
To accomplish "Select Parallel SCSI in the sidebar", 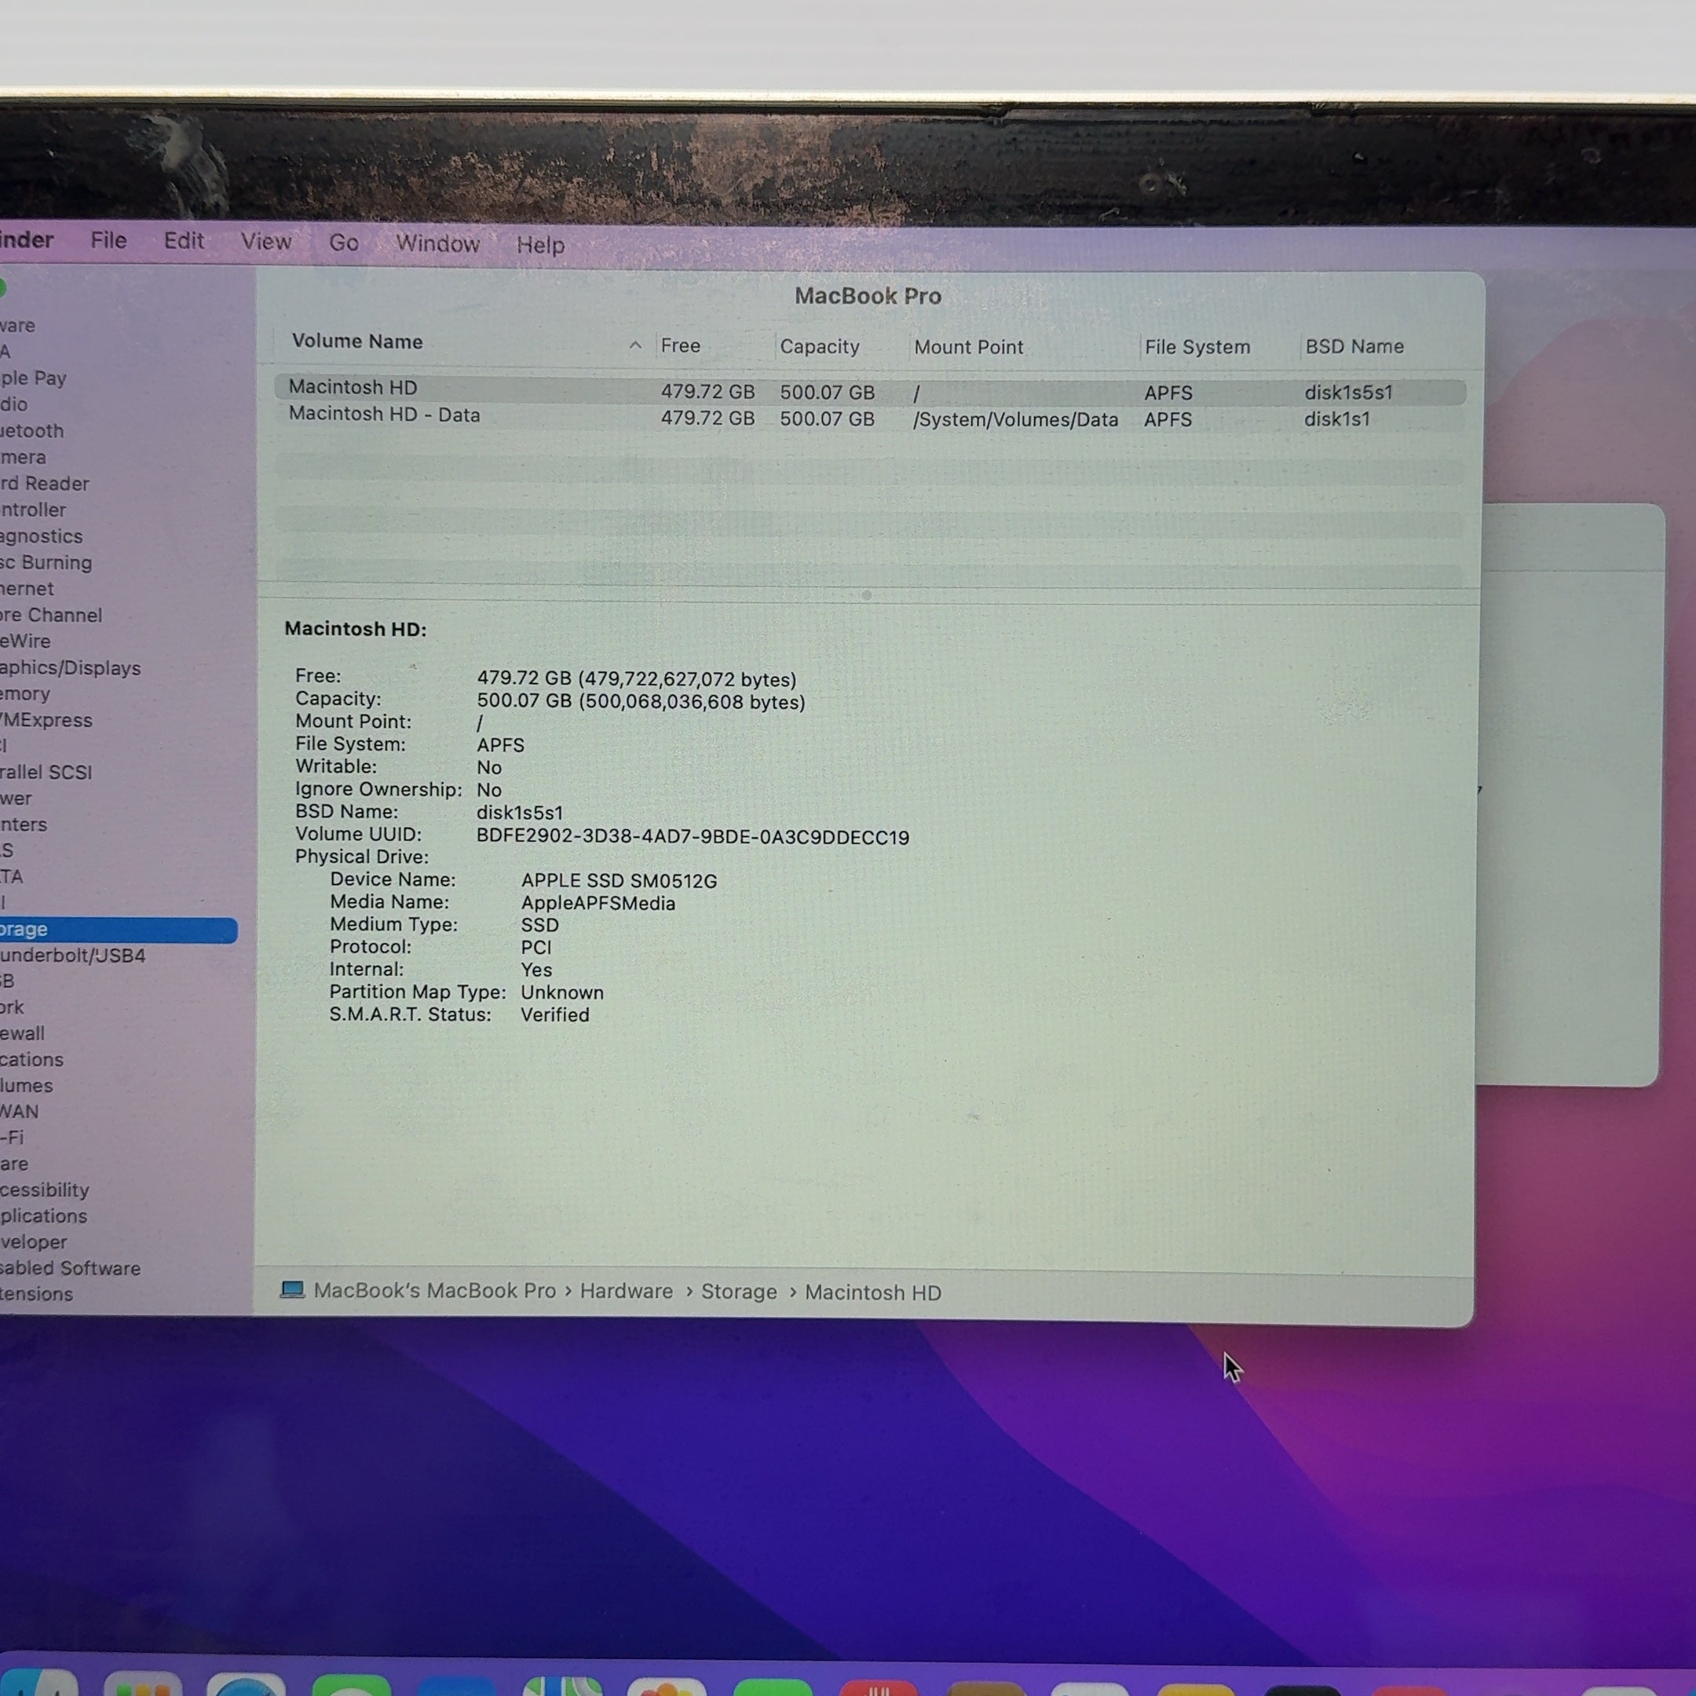I will 46,773.
